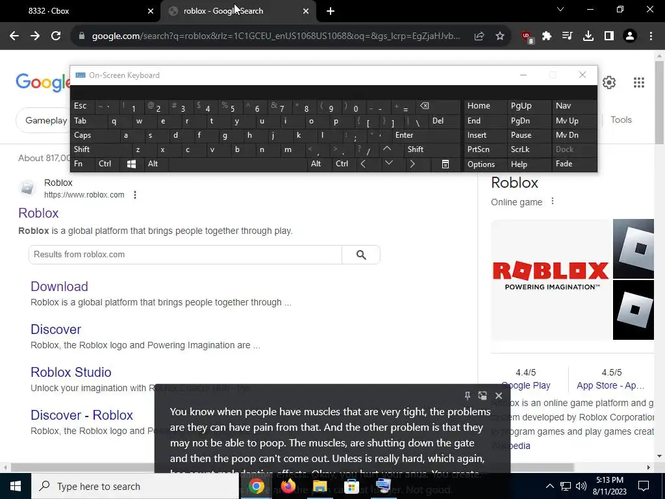This screenshot has width=665, height=499.
Task: Open the Roblox Studio sitelink
Action: [71, 372]
